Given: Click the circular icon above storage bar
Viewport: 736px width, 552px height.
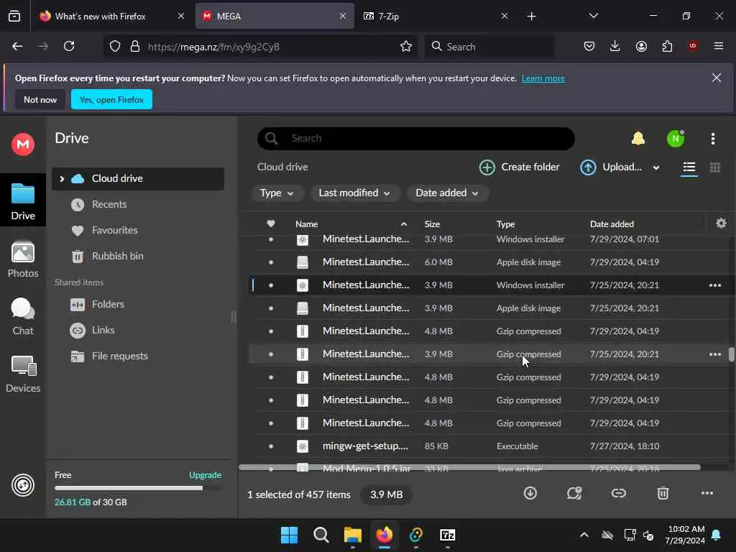Looking at the screenshot, I should 23,485.
